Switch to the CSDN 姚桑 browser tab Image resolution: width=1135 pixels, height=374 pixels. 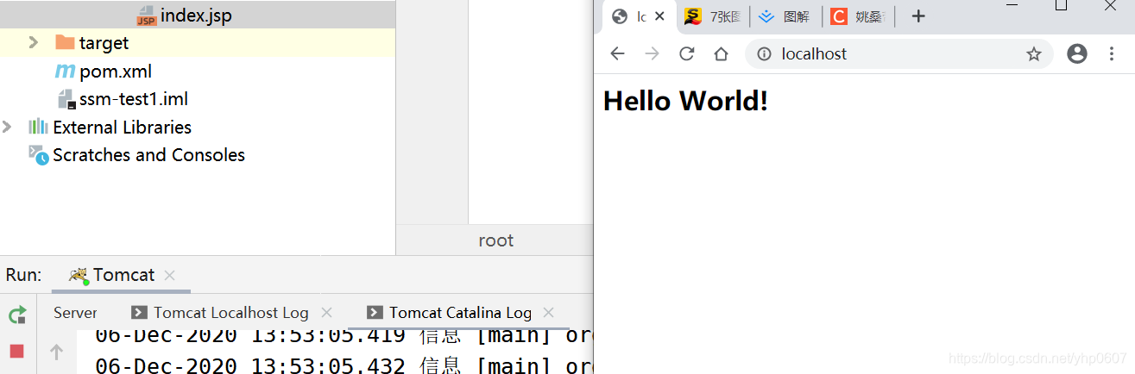pos(859,16)
